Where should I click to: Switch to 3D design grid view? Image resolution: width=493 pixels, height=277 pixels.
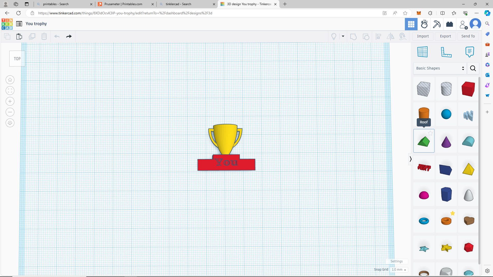click(x=411, y=24)
